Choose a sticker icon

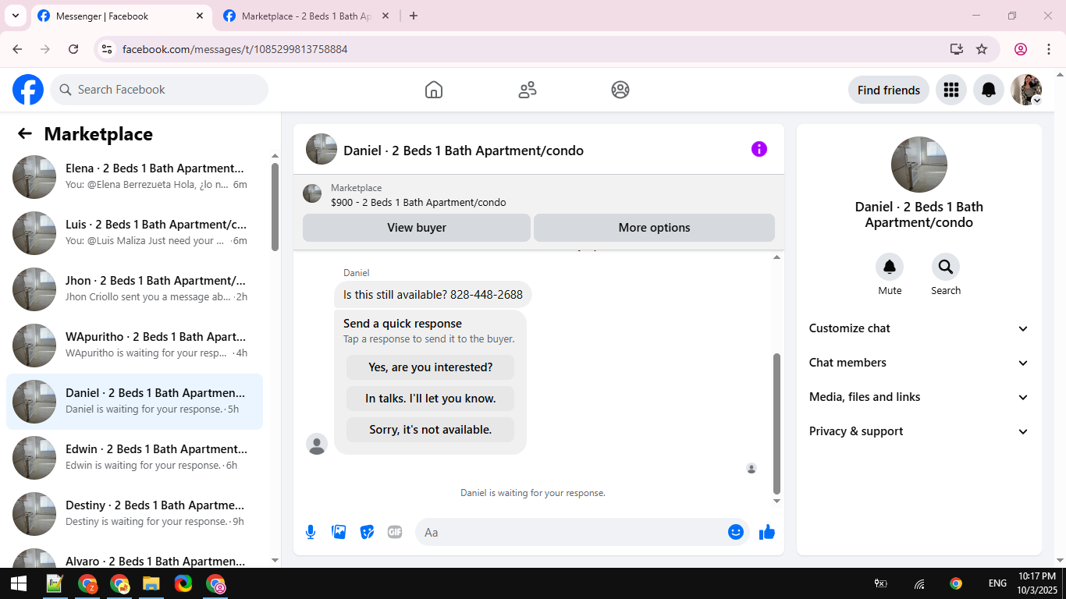[x=367, y=532]
